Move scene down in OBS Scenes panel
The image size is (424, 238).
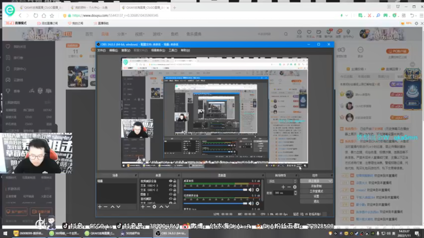click(118, 207)
